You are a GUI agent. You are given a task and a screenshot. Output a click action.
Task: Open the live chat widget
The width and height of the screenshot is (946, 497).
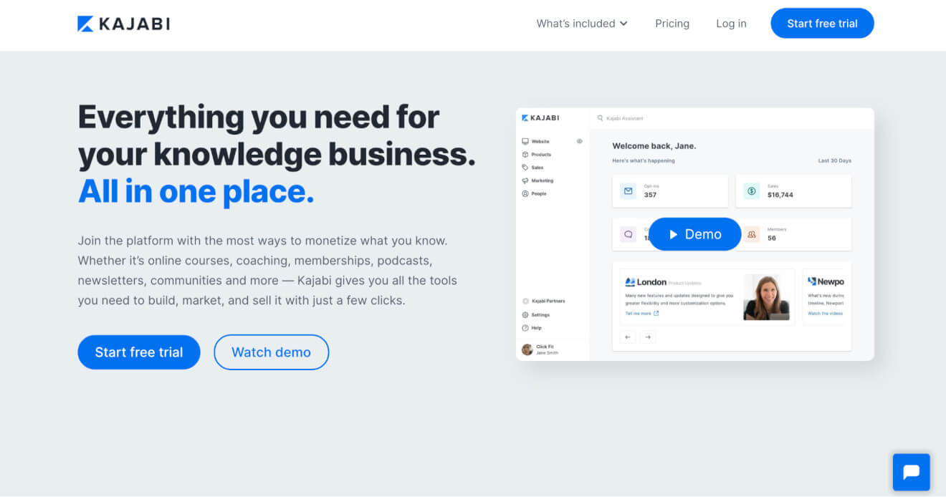click(x=911, y=472)
